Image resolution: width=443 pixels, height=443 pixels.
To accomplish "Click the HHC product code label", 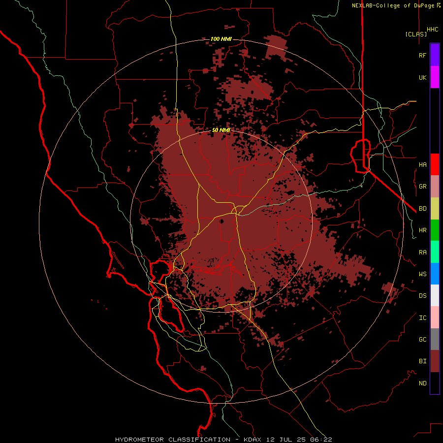I will 432,30.
